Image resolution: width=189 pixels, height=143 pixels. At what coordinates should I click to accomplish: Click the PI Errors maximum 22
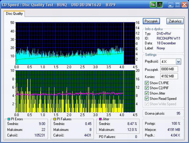pyautogui.click(x=43, y=130)
